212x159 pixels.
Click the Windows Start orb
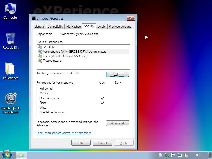(7, 154)
